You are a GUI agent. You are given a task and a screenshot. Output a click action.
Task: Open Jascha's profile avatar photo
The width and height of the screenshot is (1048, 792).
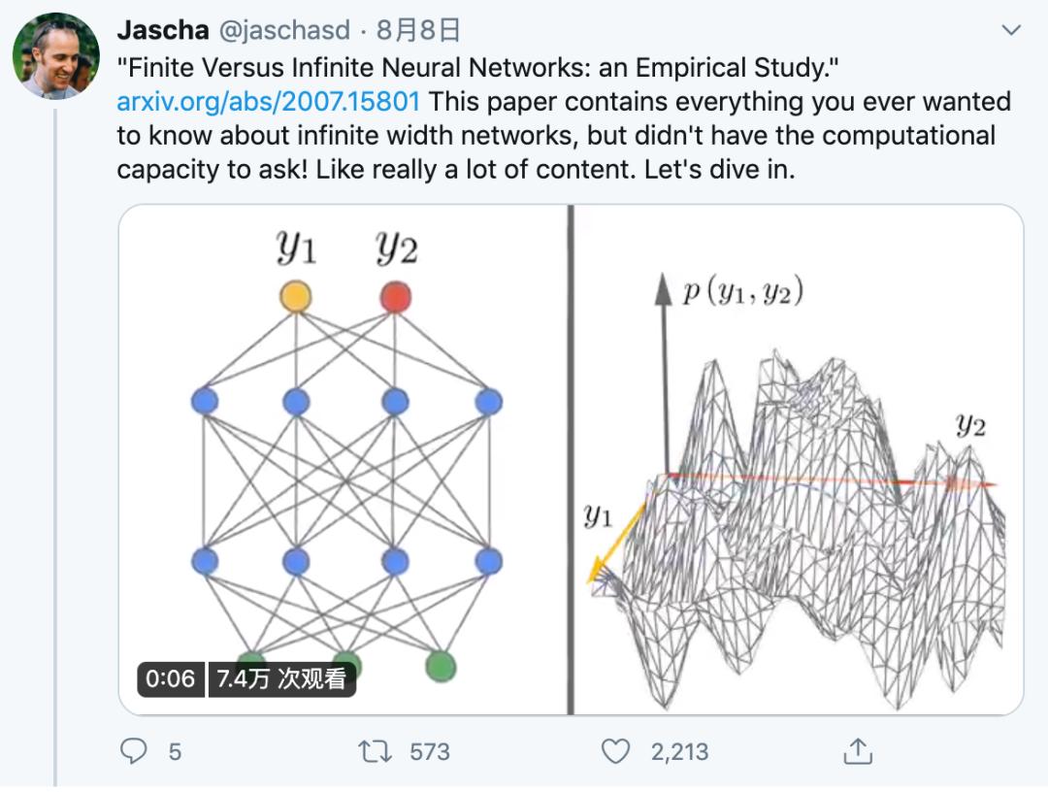pos(55,57)
